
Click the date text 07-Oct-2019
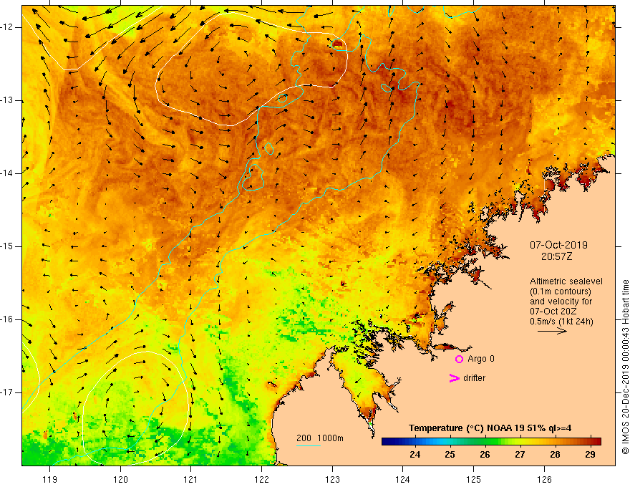click(558, 245)
